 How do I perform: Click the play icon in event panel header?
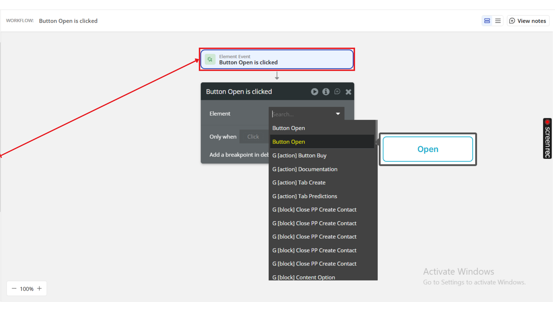click(x=314, y=92)
